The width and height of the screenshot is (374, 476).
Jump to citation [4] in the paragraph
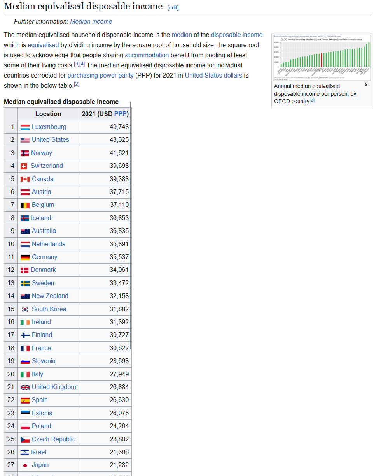[82, 63]
